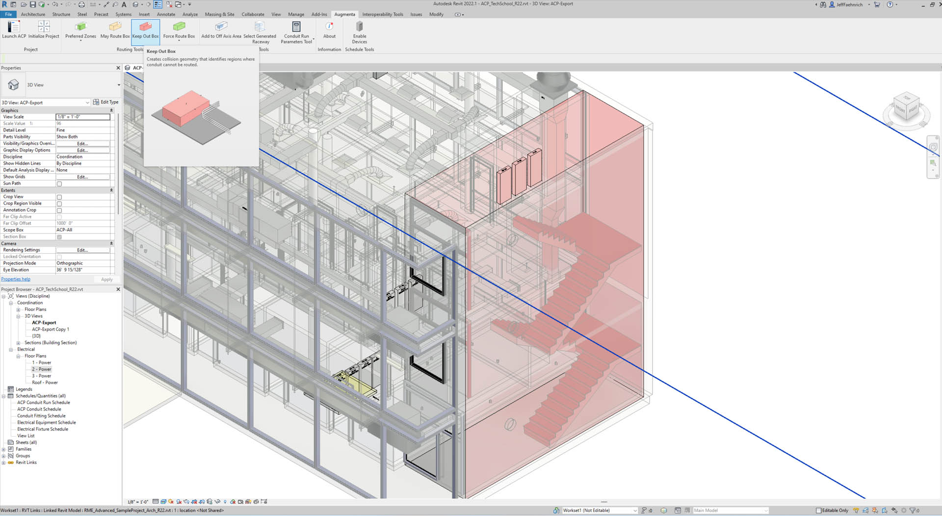Click the View Scale input field

coord(82,117)
